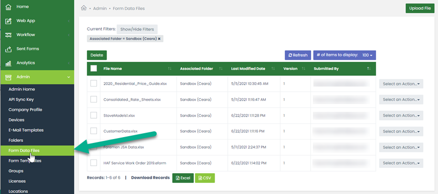This screenshot has height=194, width=438.
Task: Click the Analytics bar chart icon
Action: coord(8,63)
